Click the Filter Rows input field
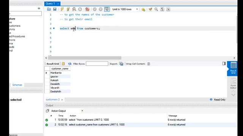243x136 pixels. [x=97, y=64]
